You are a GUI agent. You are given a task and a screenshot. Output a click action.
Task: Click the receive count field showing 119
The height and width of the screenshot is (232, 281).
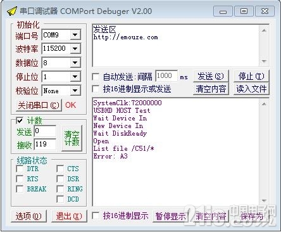point(45,145)
